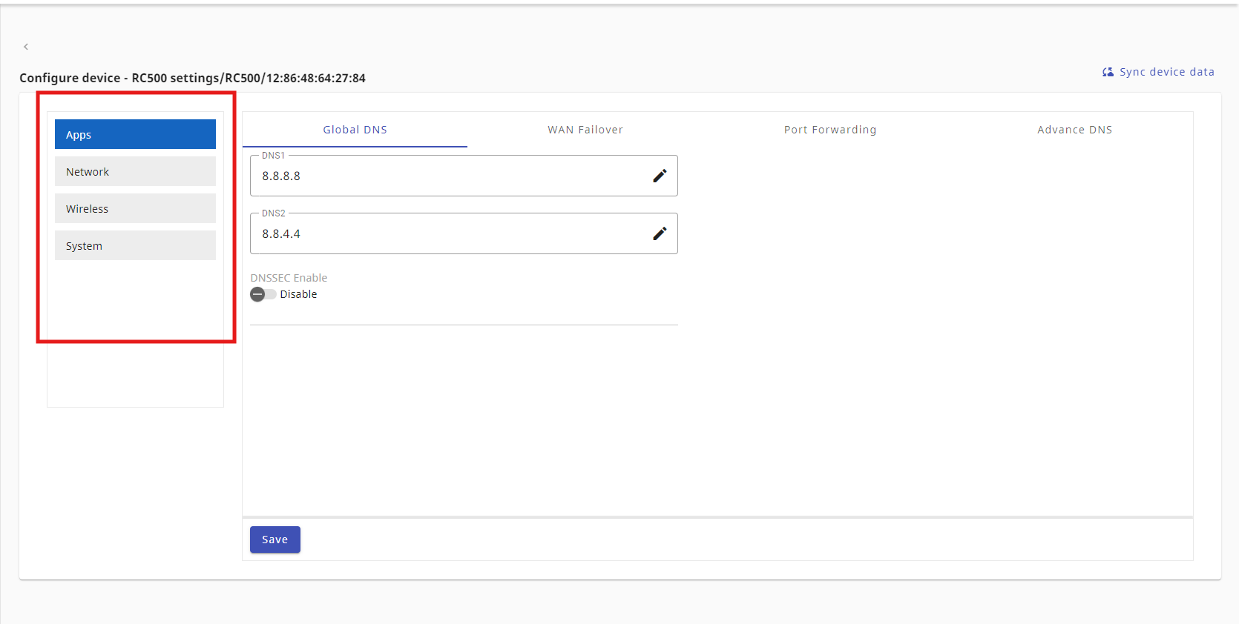The width and height of the screenshot is (1239, 624).
Task: Click the Sync device data icon
Action: [x=1108, y=72]
